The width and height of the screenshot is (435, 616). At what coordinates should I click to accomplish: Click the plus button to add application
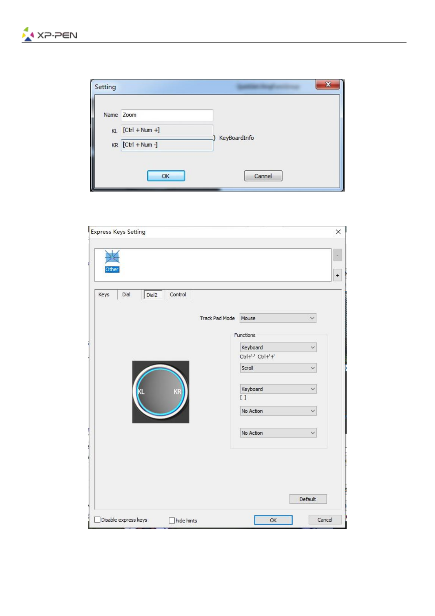(x=337, y=275)
